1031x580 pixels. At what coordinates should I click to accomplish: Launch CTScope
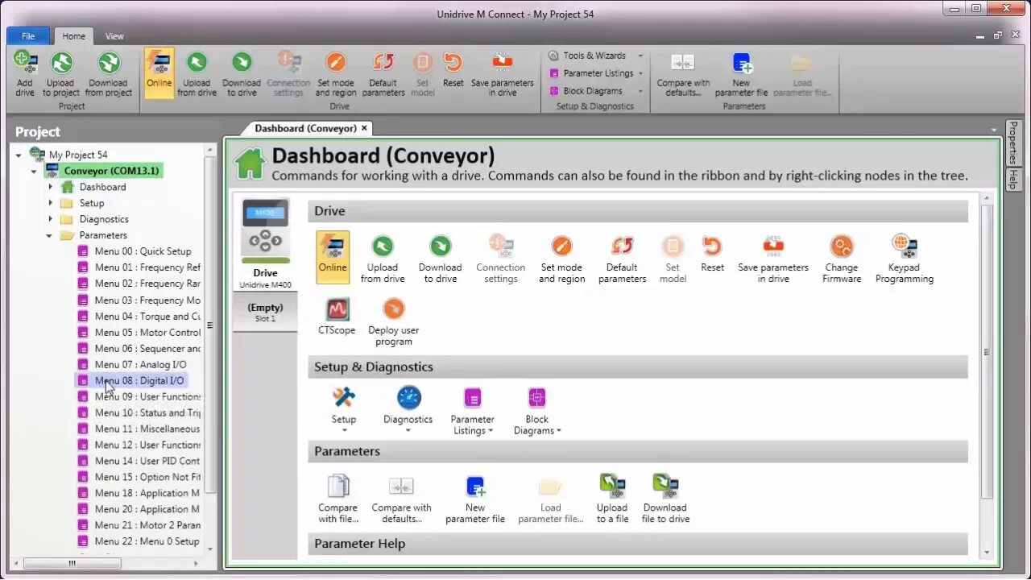pyautogui.click(x=337, y=317)
